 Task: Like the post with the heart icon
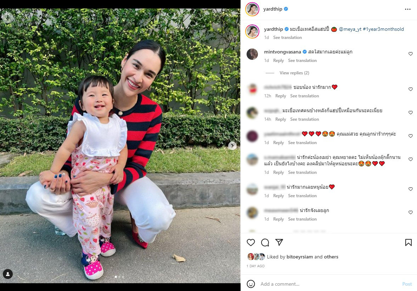[x=251, y=242]
